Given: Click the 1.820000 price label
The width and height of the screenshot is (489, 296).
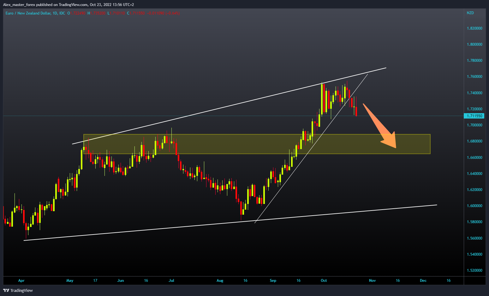Looking at the screenshot, I should 474,28.
